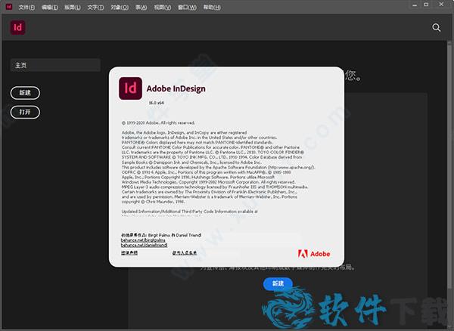Maximize the InDesign window

pos(426,5)
